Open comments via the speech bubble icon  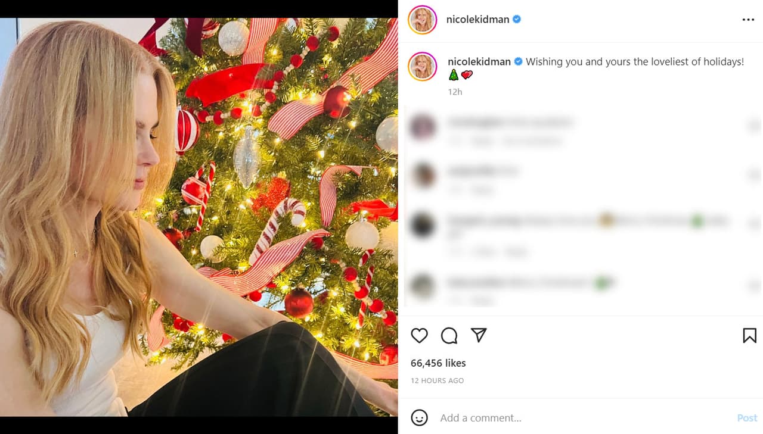(449, 335)
